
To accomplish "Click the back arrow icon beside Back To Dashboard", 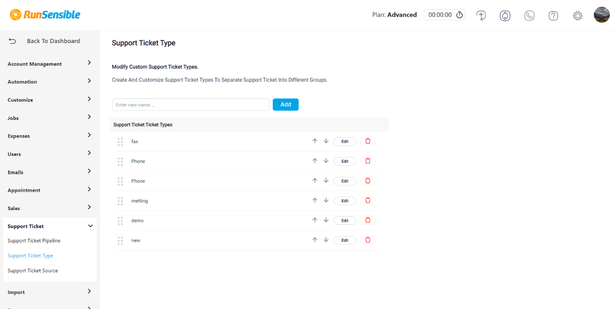I will click(12, 41).
